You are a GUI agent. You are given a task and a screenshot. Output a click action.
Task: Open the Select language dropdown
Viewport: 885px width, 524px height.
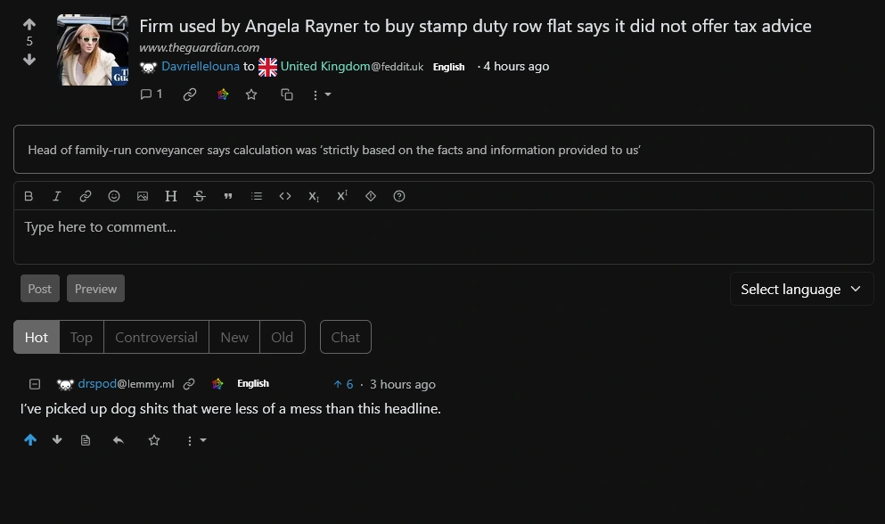[800, 289]
